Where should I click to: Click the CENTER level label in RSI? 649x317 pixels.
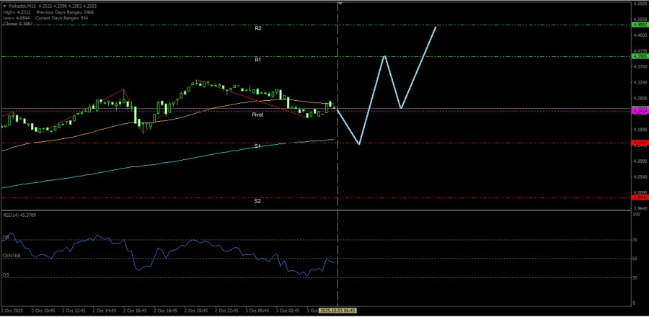pyautogui.click(x=12, y=256)
